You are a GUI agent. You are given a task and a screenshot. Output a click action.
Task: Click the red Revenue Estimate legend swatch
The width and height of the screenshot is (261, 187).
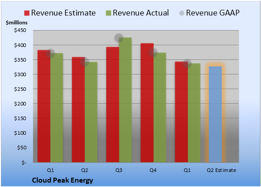(x=27, y=13)
